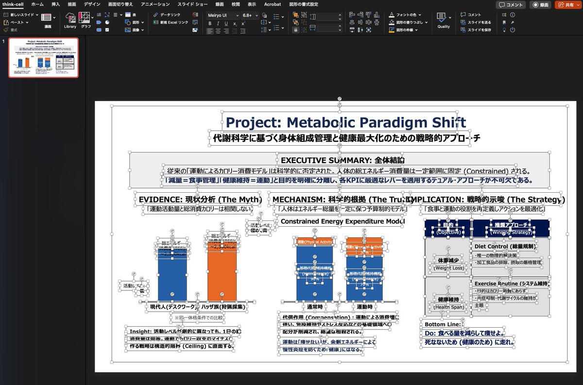This screenshot has height=385, width=583.
Task: Switch to the デザイン tab
Action: [x=92, y=4]
